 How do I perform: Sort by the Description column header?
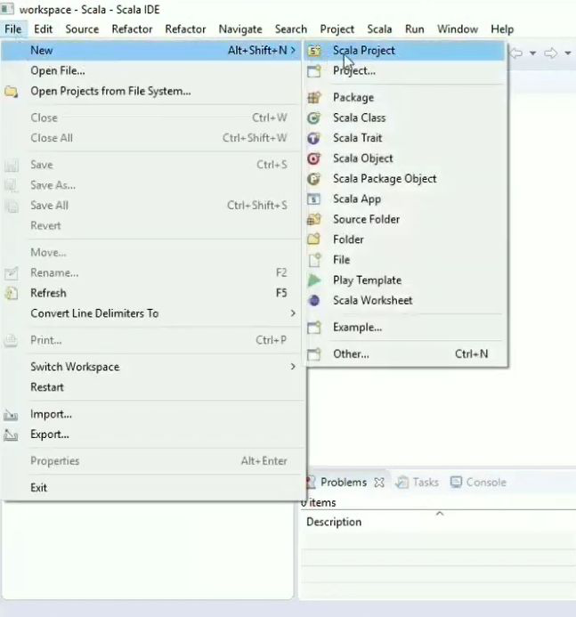coord(334,522)
